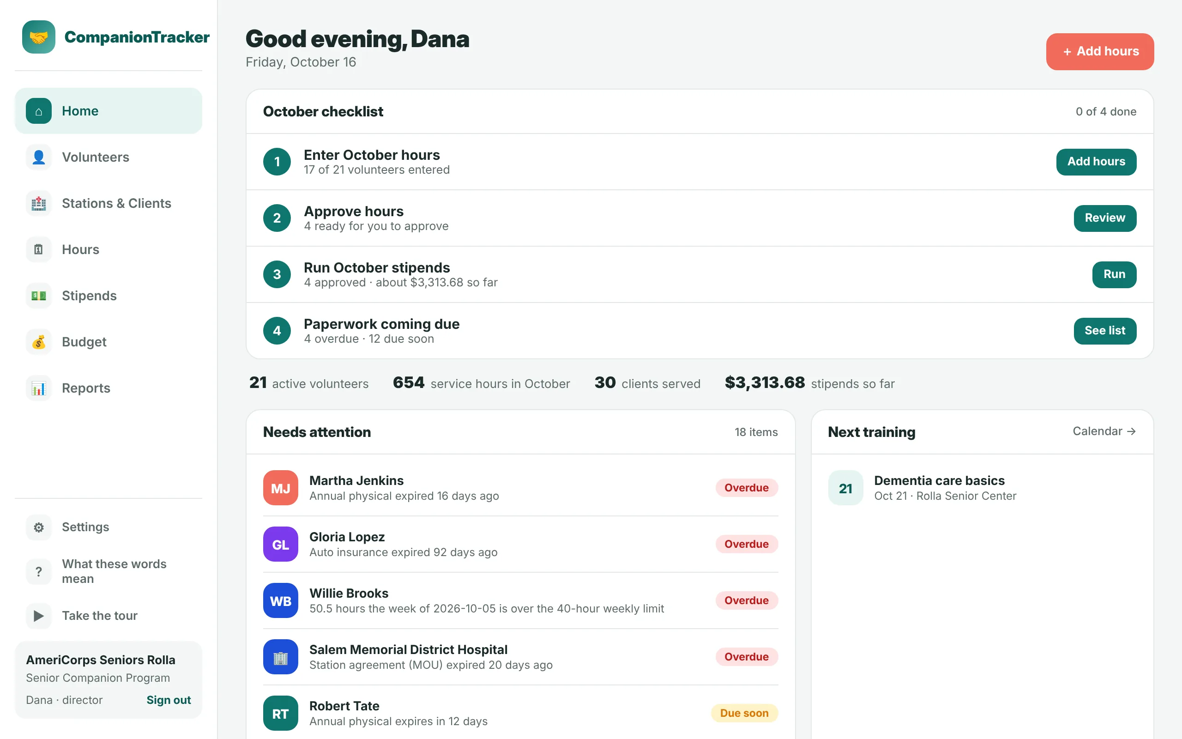Image resolution: width=1182 pixels, height=739 pixels.
Task: Click Due soon badge for Robert Tate
Action: point(744,713)
